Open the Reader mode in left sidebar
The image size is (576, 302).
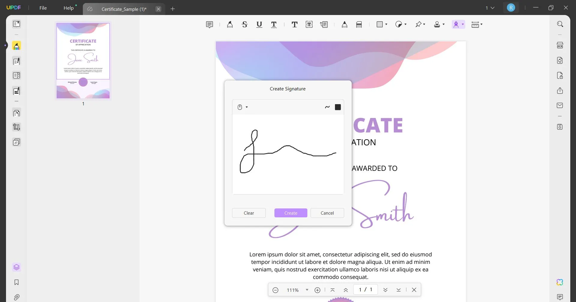pyautogui.click(x=17, y=24)
